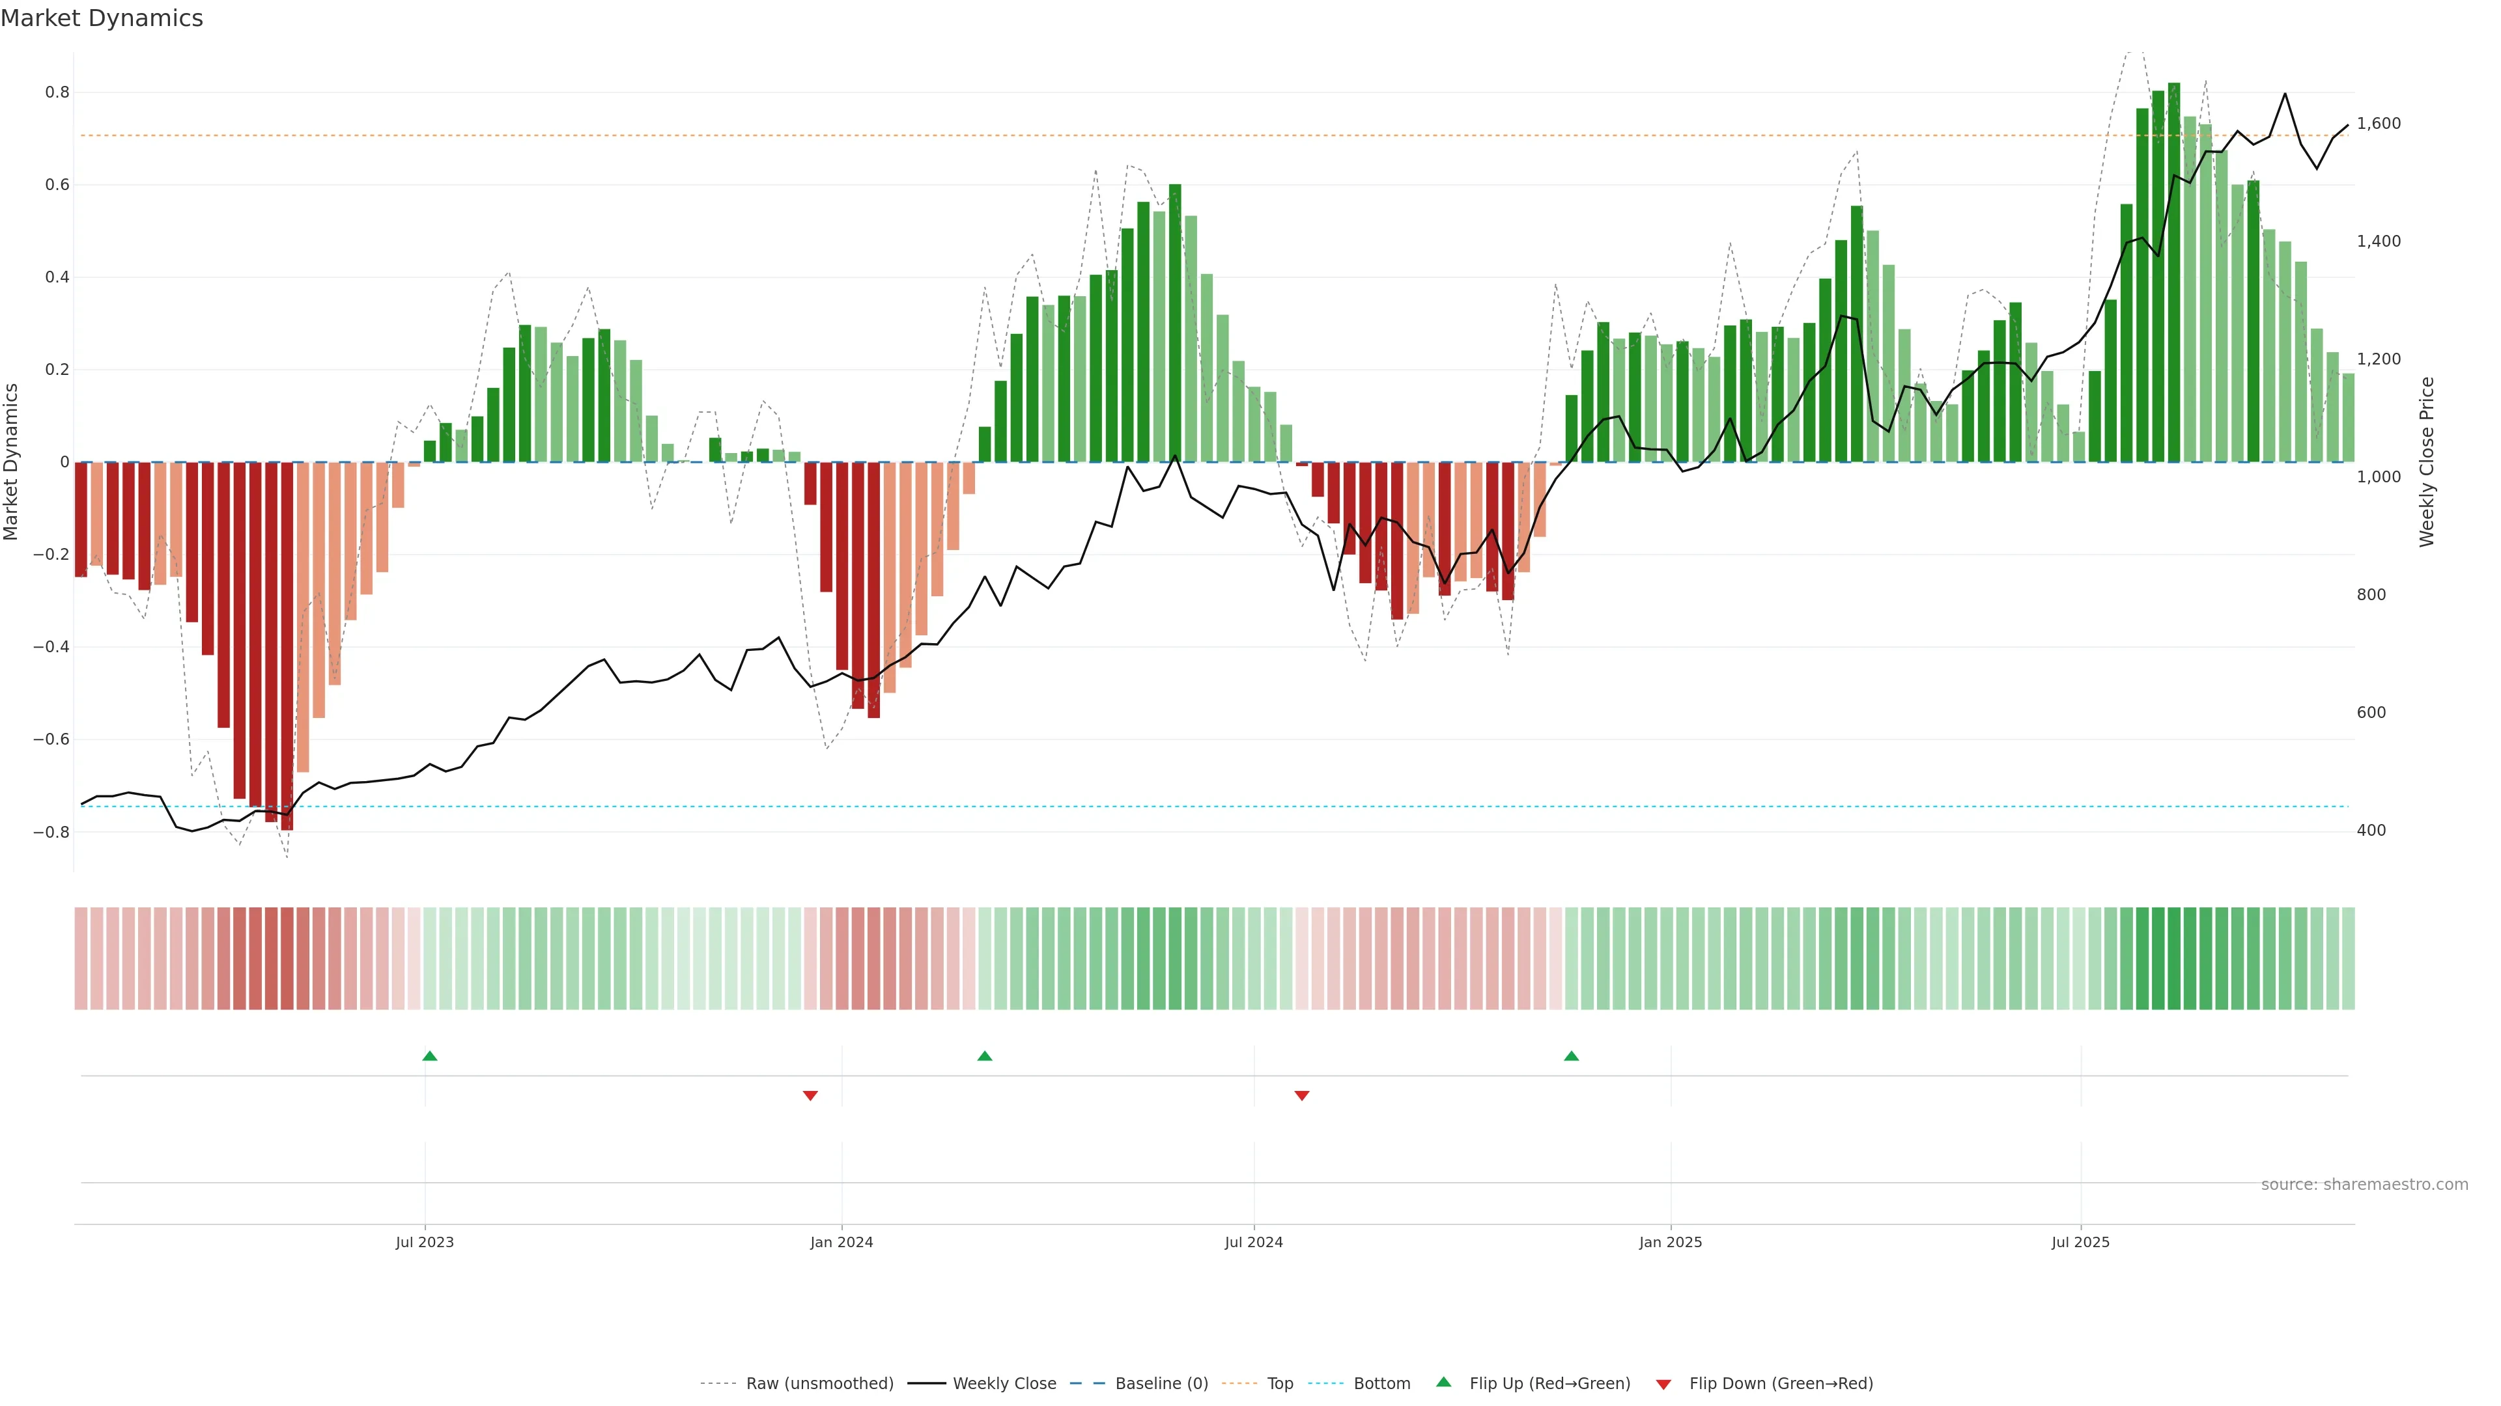Click the red flip-down triangle just before Jan 2024

point(811,1096)
